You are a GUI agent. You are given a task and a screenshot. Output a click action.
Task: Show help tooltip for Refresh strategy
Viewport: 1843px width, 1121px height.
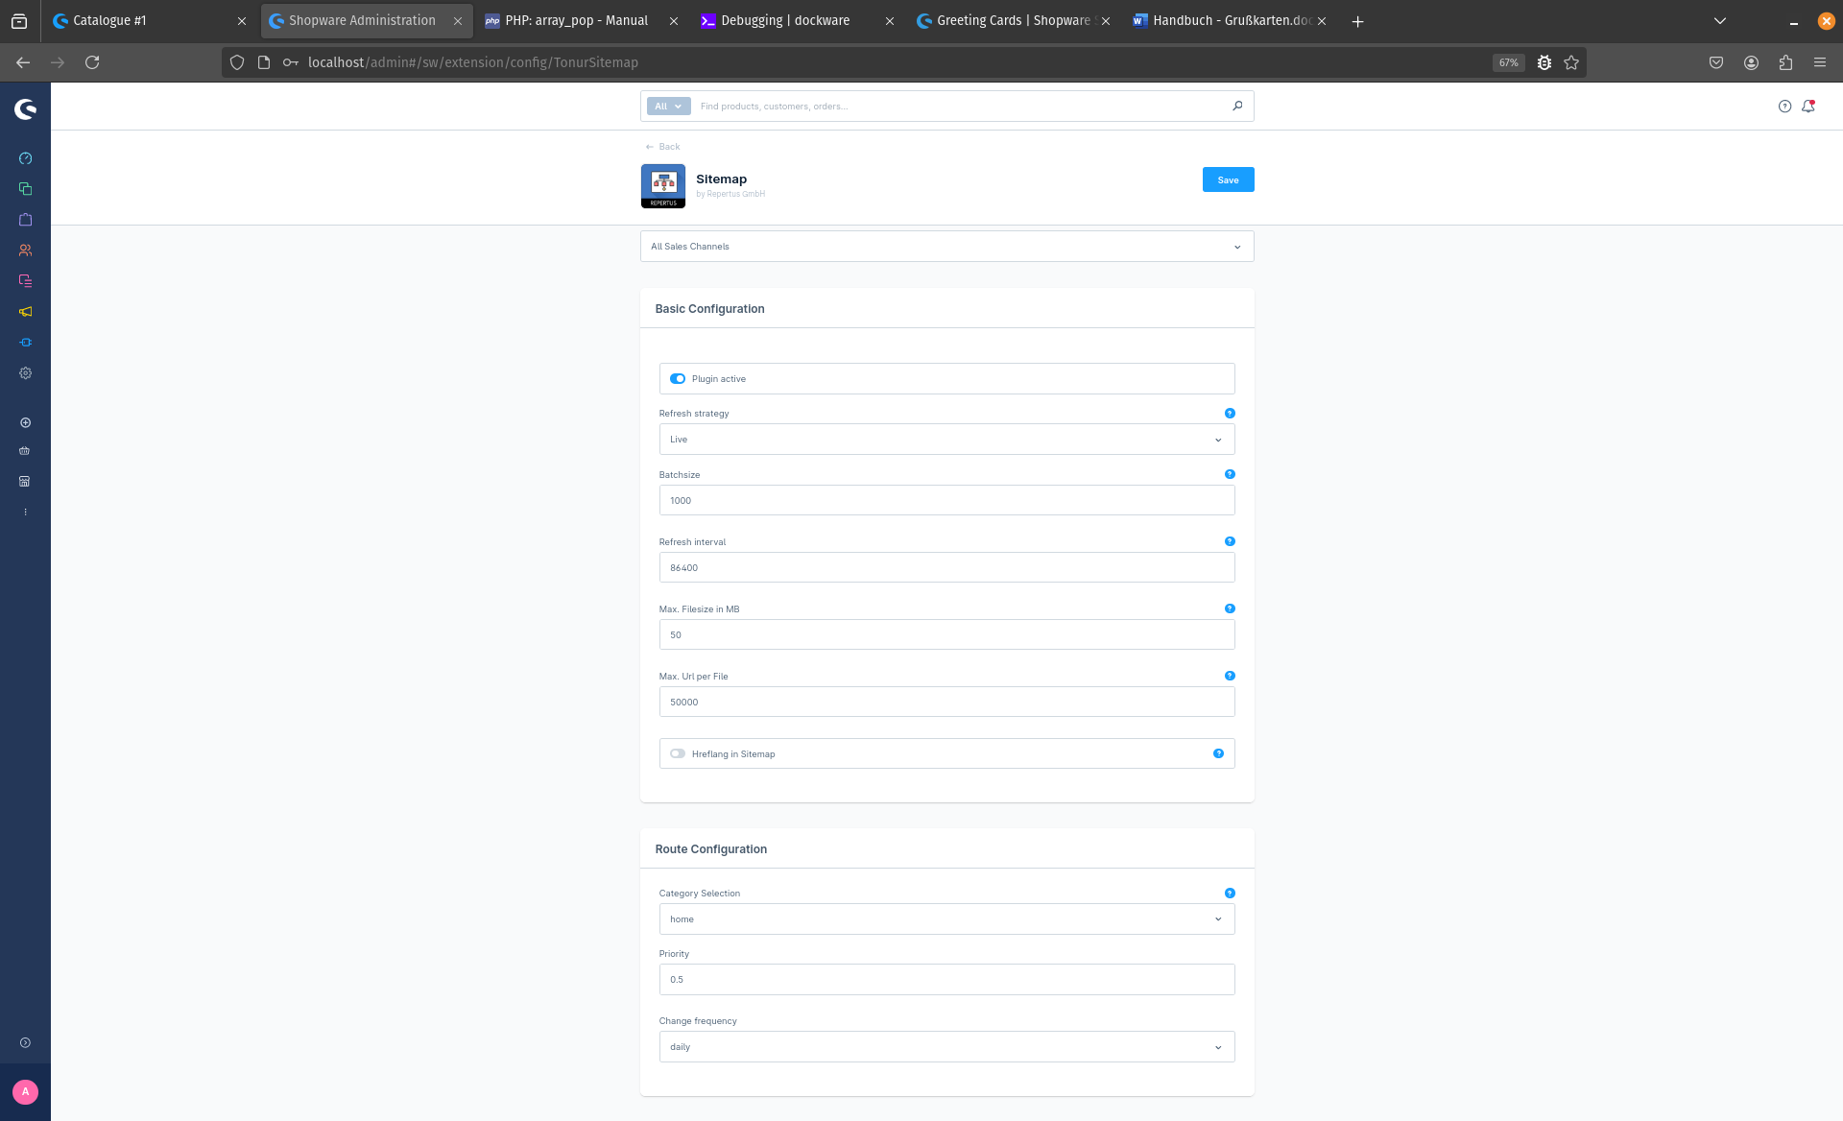1230,414
